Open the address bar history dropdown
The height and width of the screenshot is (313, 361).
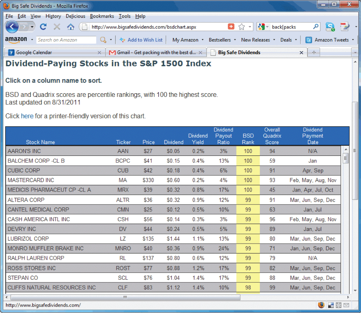(250, 27)
